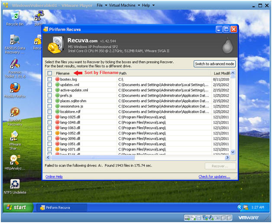Click Piriform Recuva taskbar button

point(62,207)
